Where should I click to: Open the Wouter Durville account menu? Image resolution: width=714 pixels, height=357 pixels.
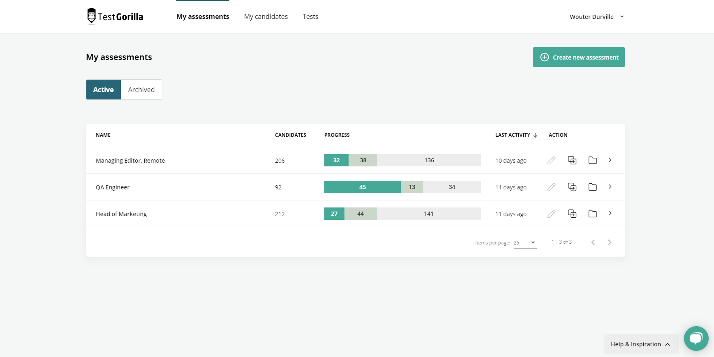point(597,17)
